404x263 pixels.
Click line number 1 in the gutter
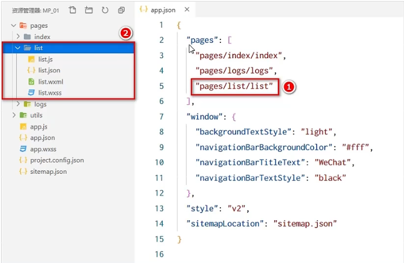click(161, 25)
